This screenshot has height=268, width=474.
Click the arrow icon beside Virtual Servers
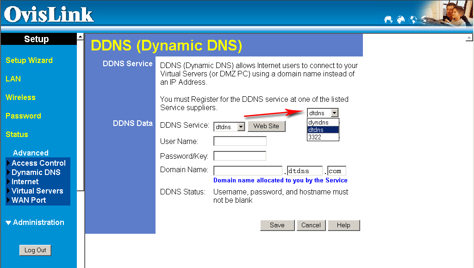click(x=8, y=191)
